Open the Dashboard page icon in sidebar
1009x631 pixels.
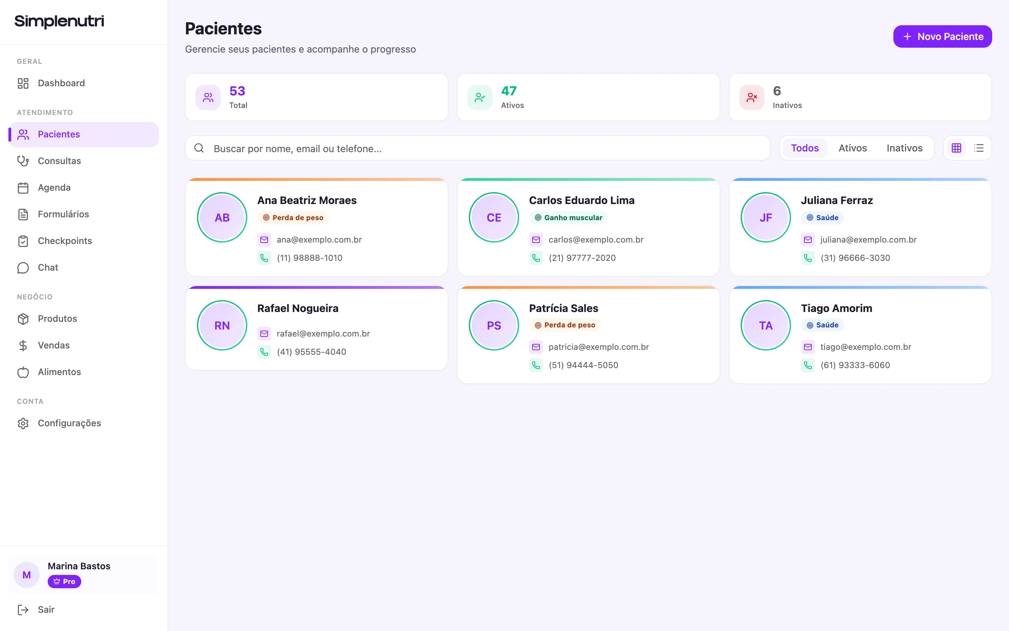pos(23,83)
